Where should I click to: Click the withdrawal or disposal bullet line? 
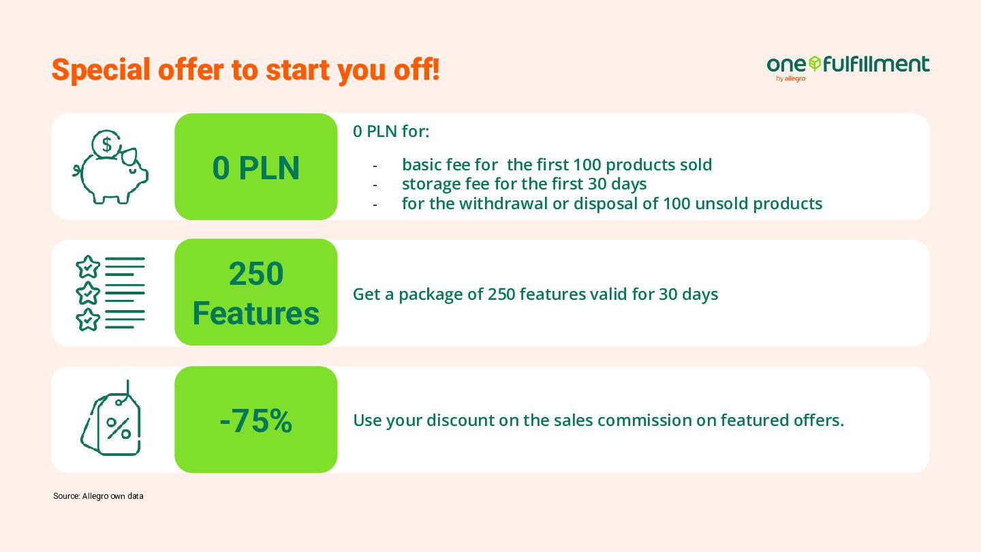tap(612, 204)
